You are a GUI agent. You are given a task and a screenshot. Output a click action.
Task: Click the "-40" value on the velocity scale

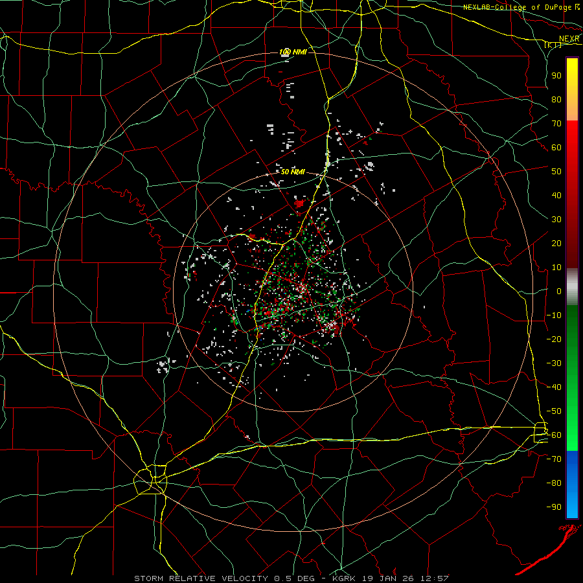(554, 387)
